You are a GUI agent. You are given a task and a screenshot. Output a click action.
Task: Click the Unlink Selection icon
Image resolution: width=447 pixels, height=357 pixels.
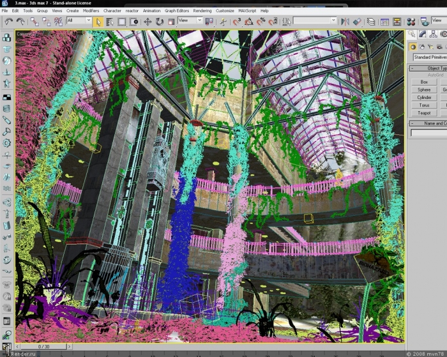coord(46,22)
